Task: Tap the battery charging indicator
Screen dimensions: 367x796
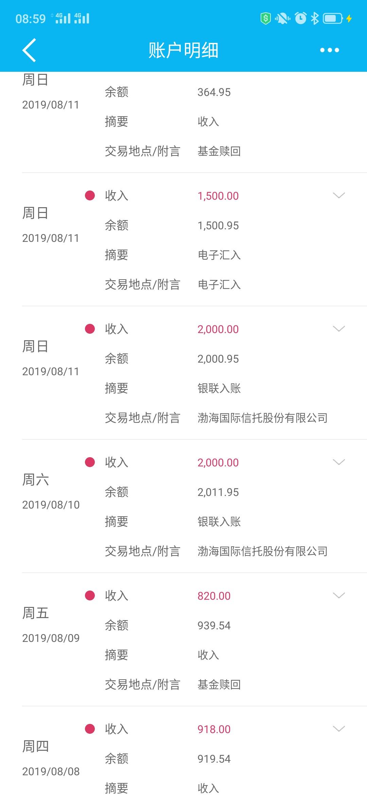Action: [x=337, y=18]
